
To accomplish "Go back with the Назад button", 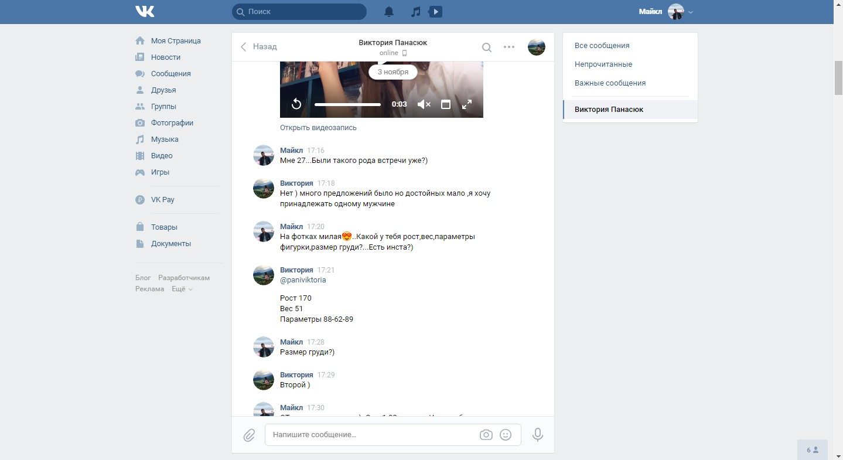I will click(x=259, y=47).
